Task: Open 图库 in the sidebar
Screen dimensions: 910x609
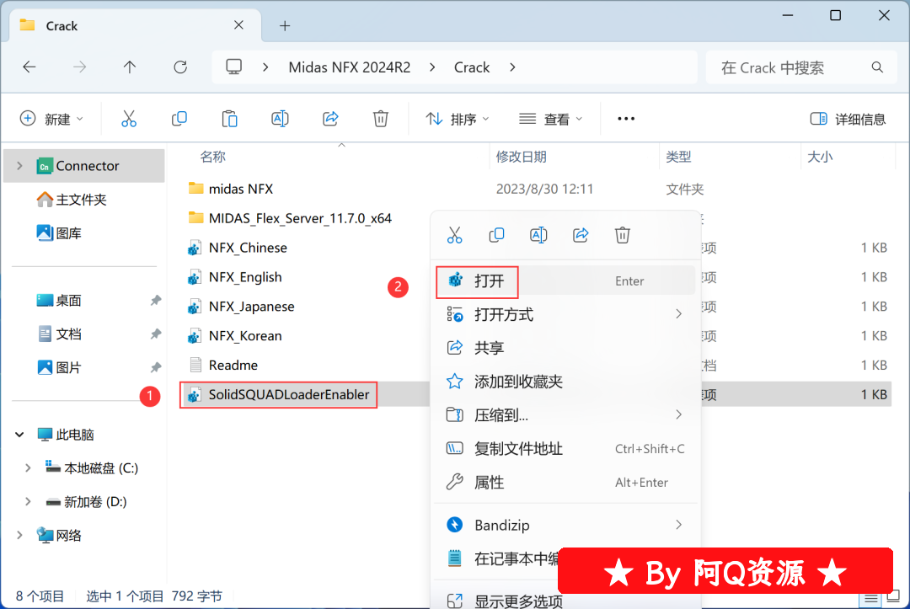Action: pos(68,233)
